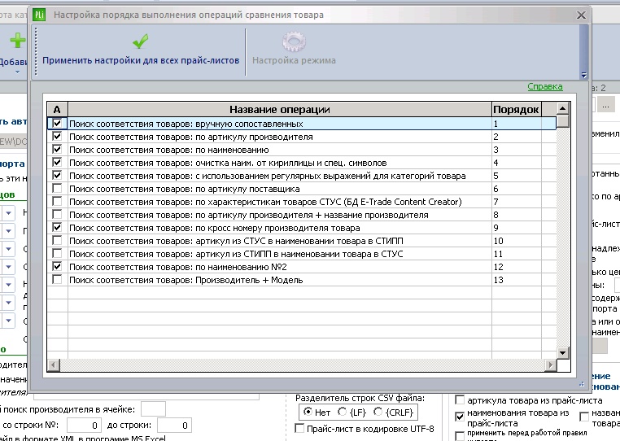Open the Настройка режима mode settings
The height and width of the screenshot is (441, 620).
(294, 60)
